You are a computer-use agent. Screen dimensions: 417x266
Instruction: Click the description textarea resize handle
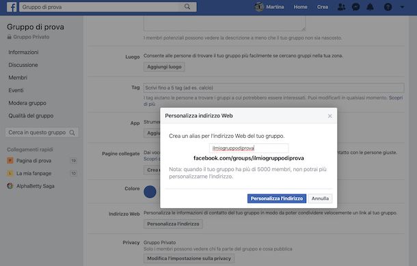tap(304, 29)
